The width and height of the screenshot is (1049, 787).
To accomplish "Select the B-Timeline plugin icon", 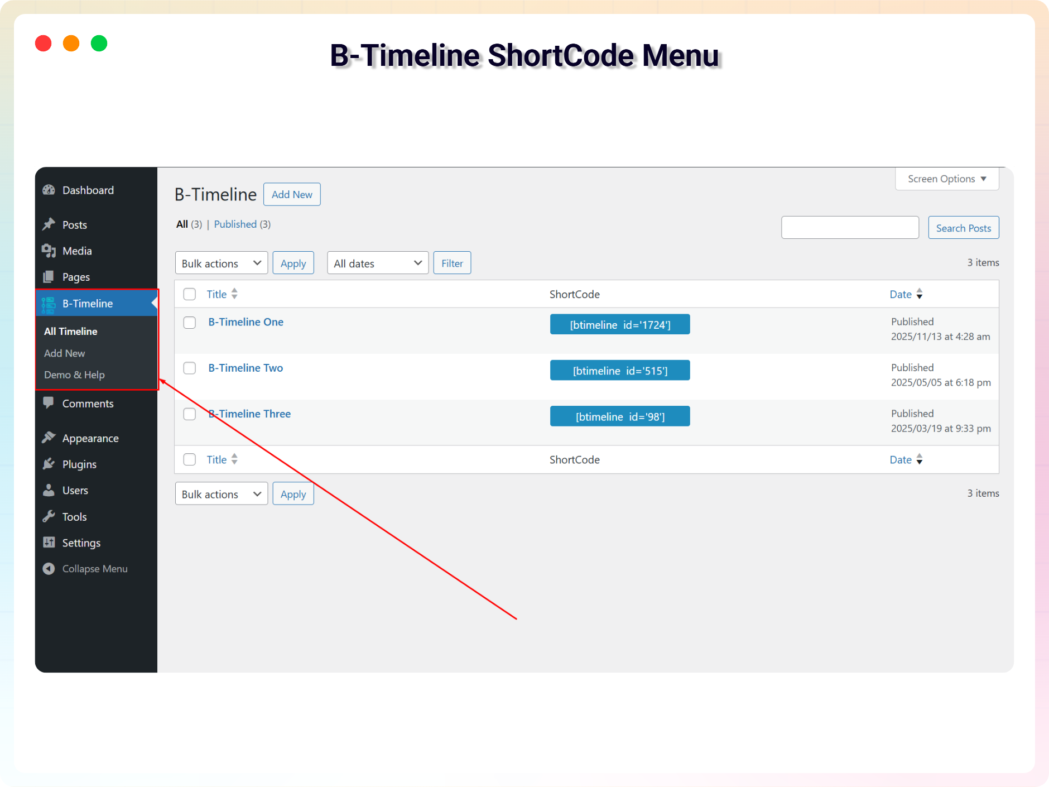I will pos(49,303).
